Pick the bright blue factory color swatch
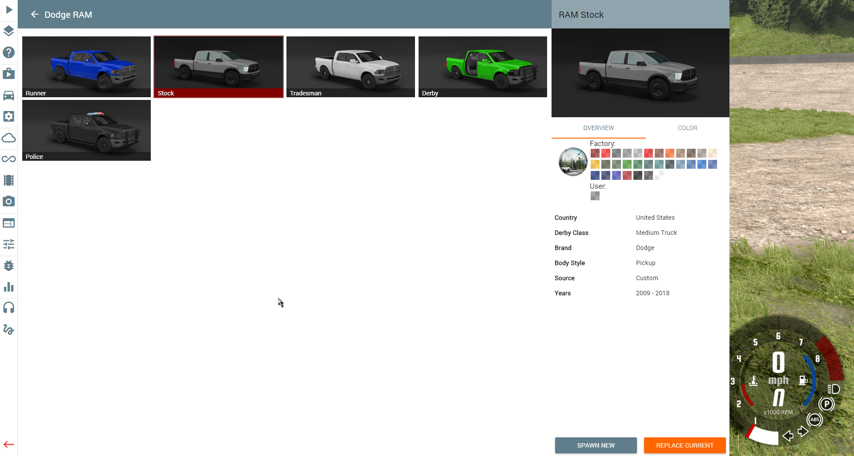 pyautogui.click(x=702, y=164)
